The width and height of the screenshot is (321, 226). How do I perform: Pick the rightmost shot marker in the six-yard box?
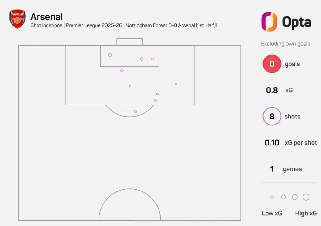(x=152, y=59)
